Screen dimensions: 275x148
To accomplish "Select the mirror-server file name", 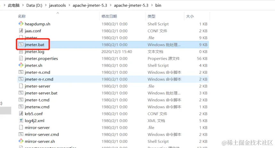I will (x=37, y=128).
